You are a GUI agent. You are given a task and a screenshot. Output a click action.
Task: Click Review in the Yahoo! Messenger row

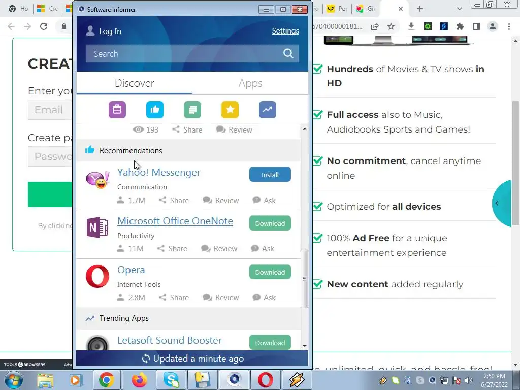[220, 200]
